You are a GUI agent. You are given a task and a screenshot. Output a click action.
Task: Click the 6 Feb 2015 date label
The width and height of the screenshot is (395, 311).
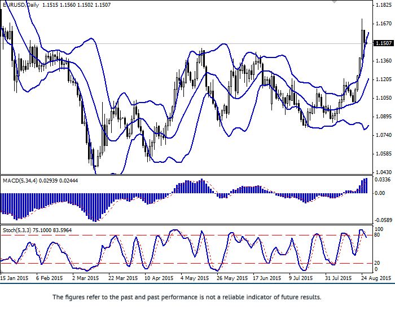click(x=50, y=278)
